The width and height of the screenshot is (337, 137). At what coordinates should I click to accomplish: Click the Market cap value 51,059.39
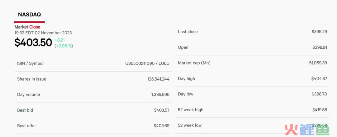tap(318, 63)
